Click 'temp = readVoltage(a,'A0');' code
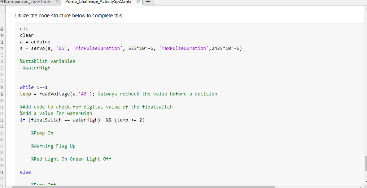The image size is (367, 188). coord(57,94)
